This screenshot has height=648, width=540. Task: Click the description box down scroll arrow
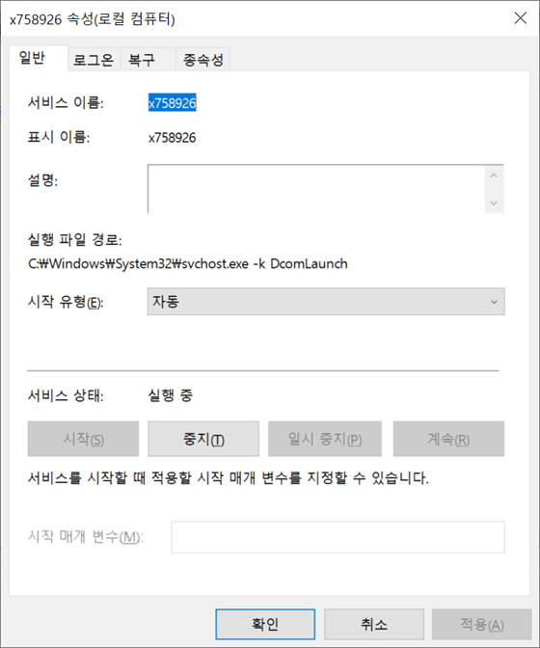tap(494, 202)
